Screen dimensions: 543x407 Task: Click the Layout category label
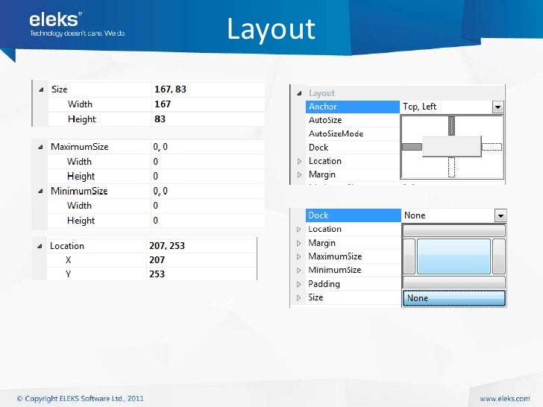point(321,93)
